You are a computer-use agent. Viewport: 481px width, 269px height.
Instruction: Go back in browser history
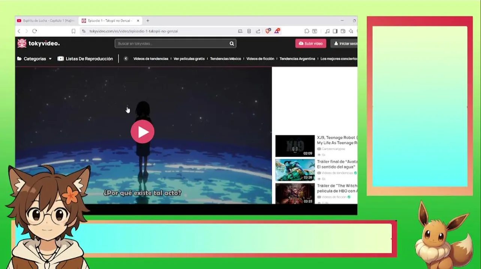pos(19,31)
